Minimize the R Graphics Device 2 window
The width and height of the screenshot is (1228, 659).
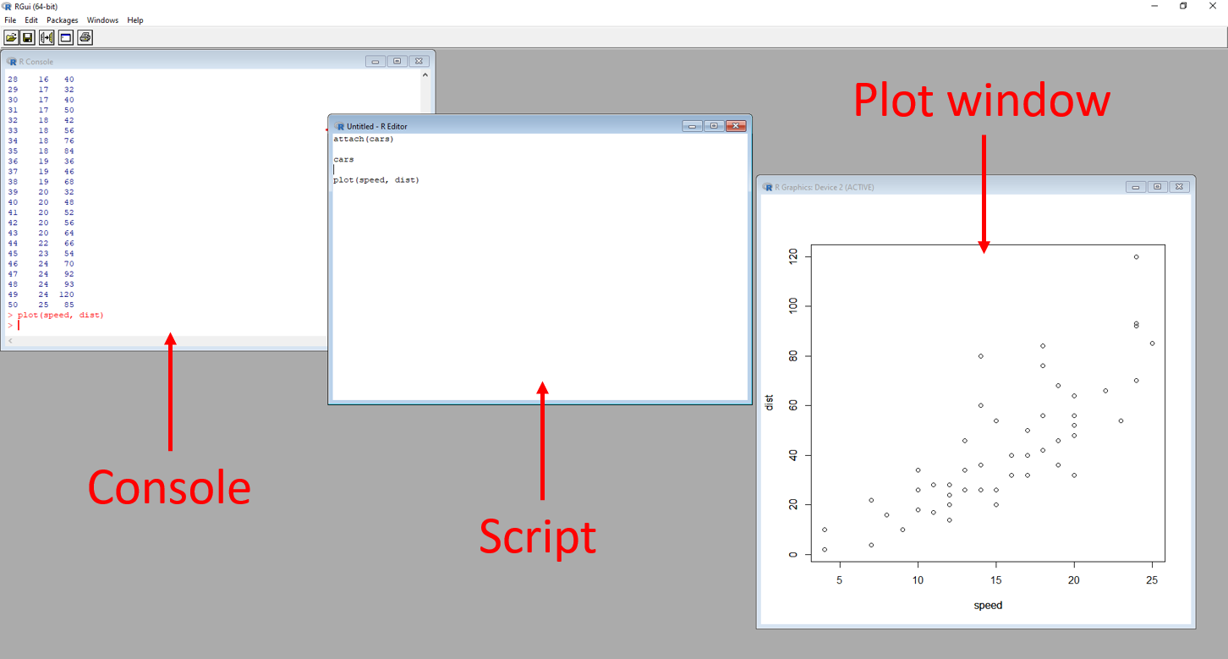tap(1137, 187)
